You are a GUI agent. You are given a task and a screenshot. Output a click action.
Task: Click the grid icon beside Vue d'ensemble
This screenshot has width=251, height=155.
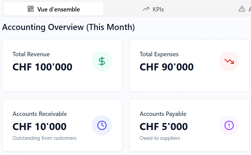(x=31, y=9)
